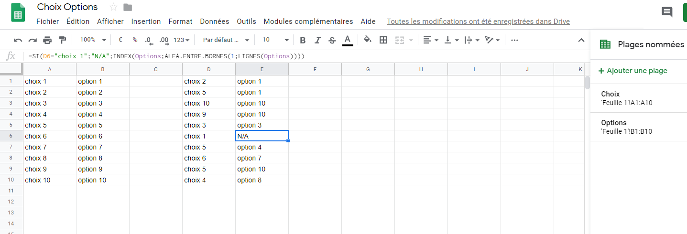Click Ajouter une plage
687x234 pixels.
(632, 71)
